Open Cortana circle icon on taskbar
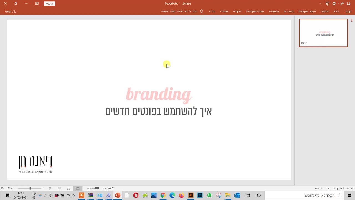 coord(259,196)
